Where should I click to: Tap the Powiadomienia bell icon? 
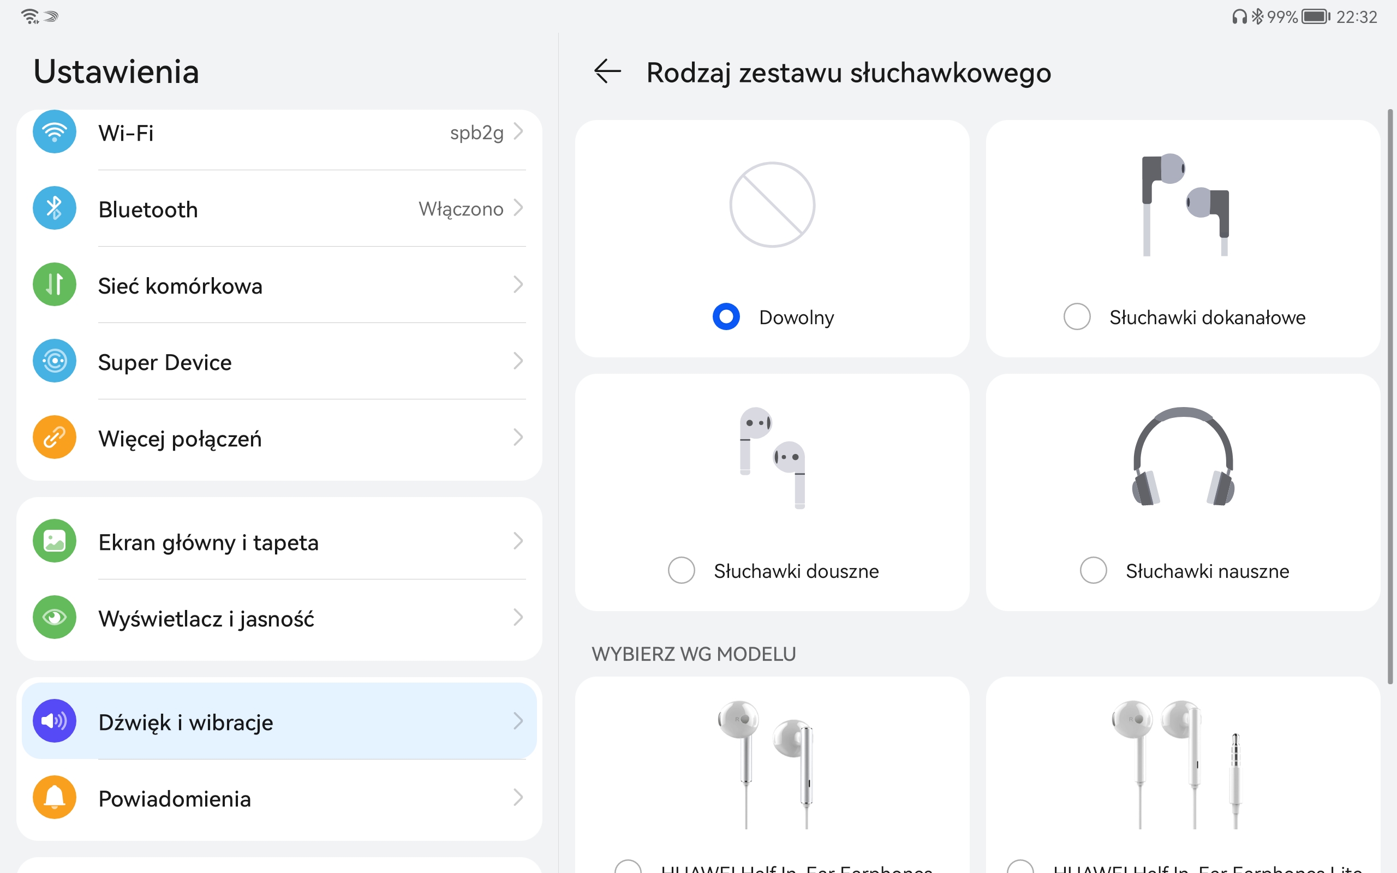[x=54, y=797]
